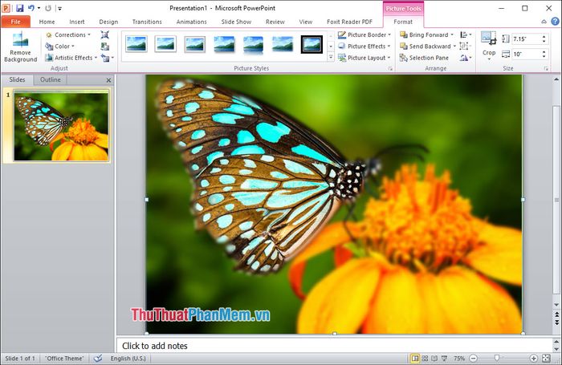
Task: Click the Reset Picture icon
Action: click(x=107, y=58)
